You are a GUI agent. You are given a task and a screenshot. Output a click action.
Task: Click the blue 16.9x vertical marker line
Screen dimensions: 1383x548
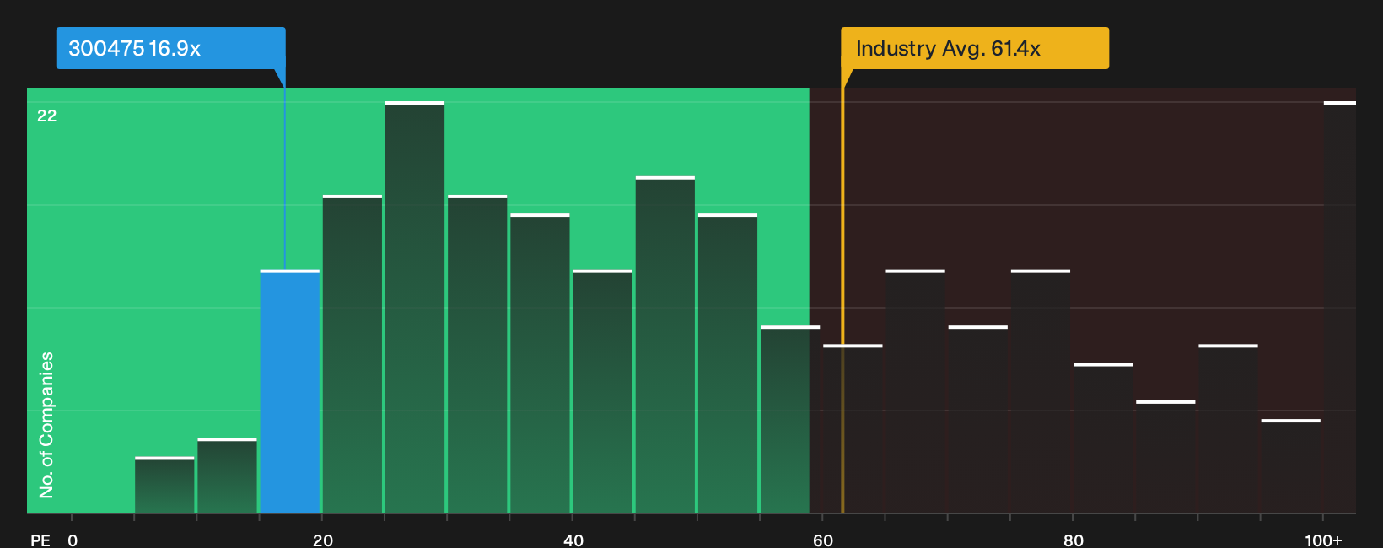285,169
